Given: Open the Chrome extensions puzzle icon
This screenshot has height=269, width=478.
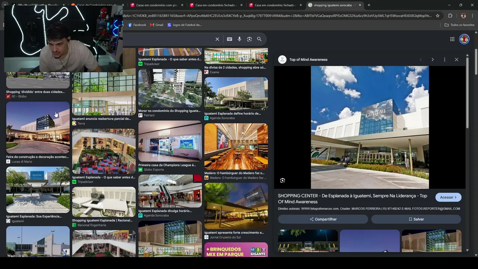Looking at the screenshot, I should [450, 16].
